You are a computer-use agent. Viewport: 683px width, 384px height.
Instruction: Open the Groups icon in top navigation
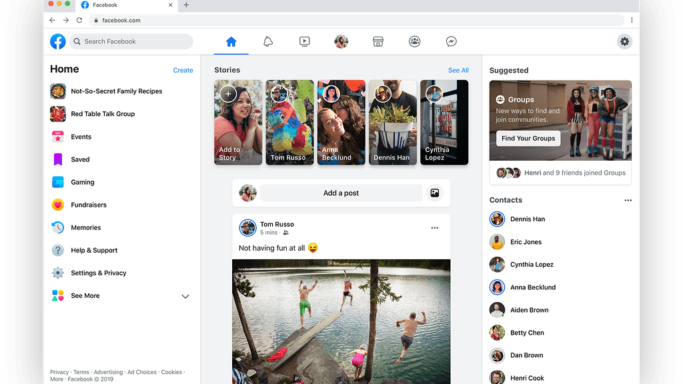[415, 42]
